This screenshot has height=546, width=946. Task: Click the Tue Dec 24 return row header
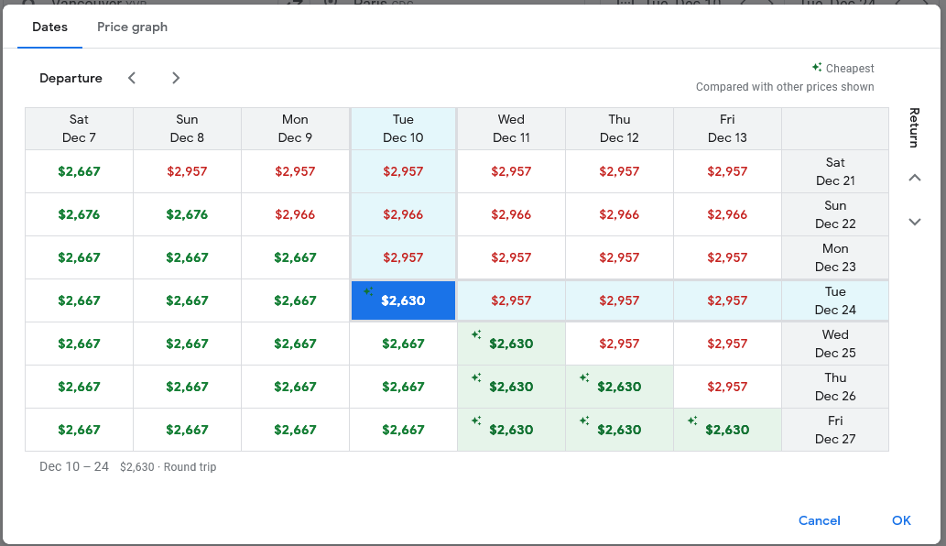pos(834,300)
